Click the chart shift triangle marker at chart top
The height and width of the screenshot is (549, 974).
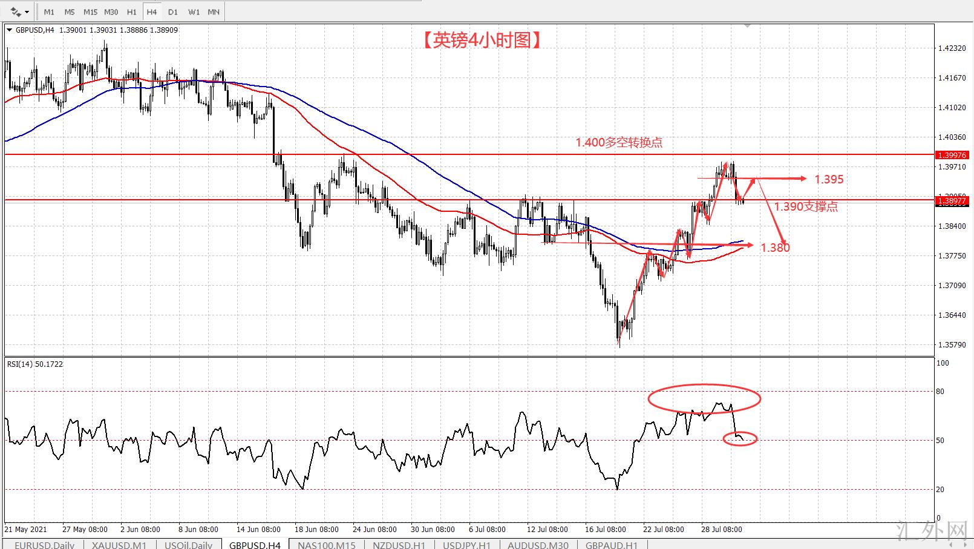pyautogui.click(x=748, y=26)
